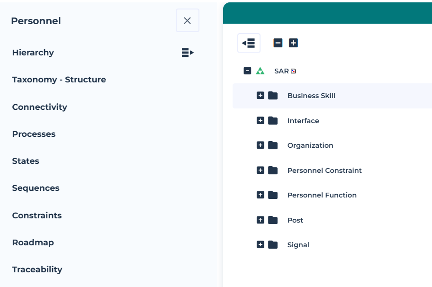432x287 pixels.
Task: Close the Personnel panel
Action: (x=187, y=21)
